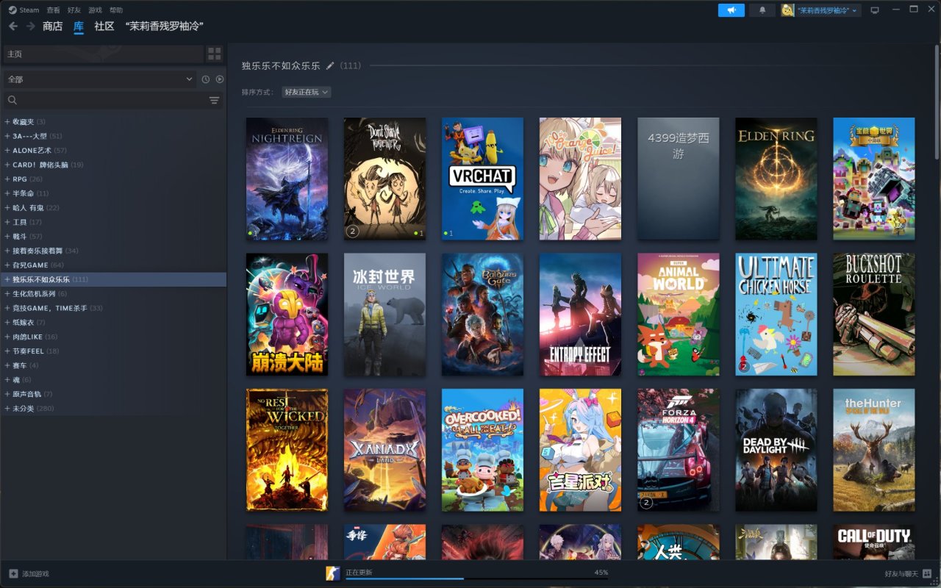Open the 茉莉香残罗袖冷 profile tab
This screenshot has height=588, width=941.
click(x=165, y=26)
